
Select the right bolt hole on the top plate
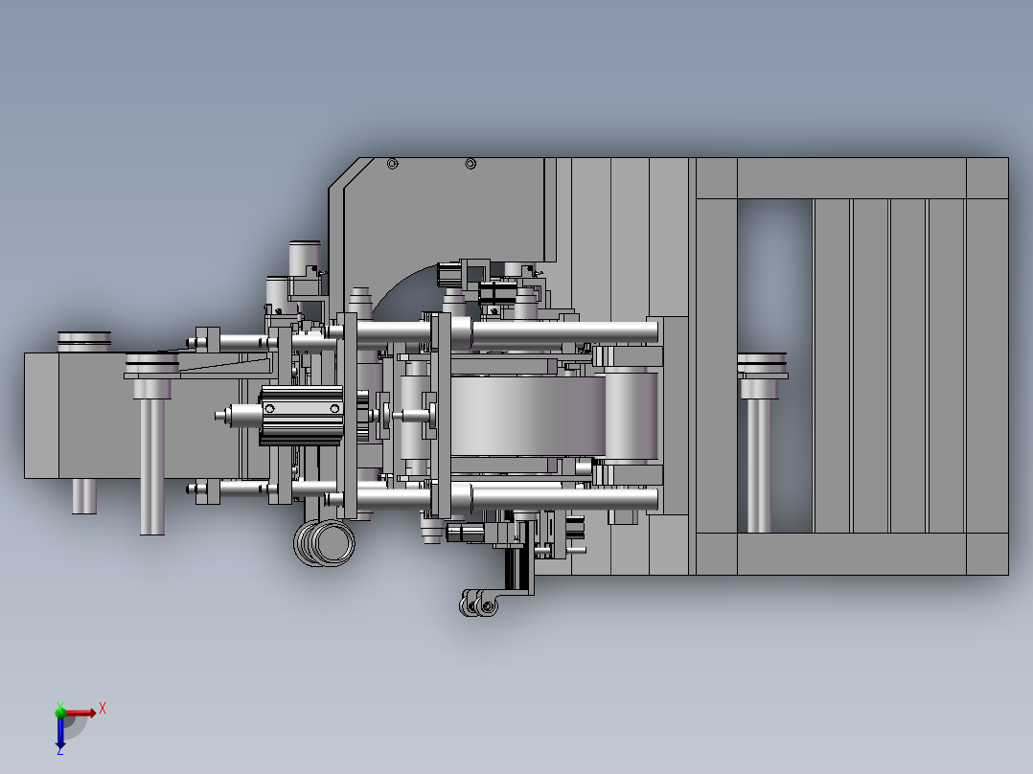pyautogui.click(x=471, y=164)
